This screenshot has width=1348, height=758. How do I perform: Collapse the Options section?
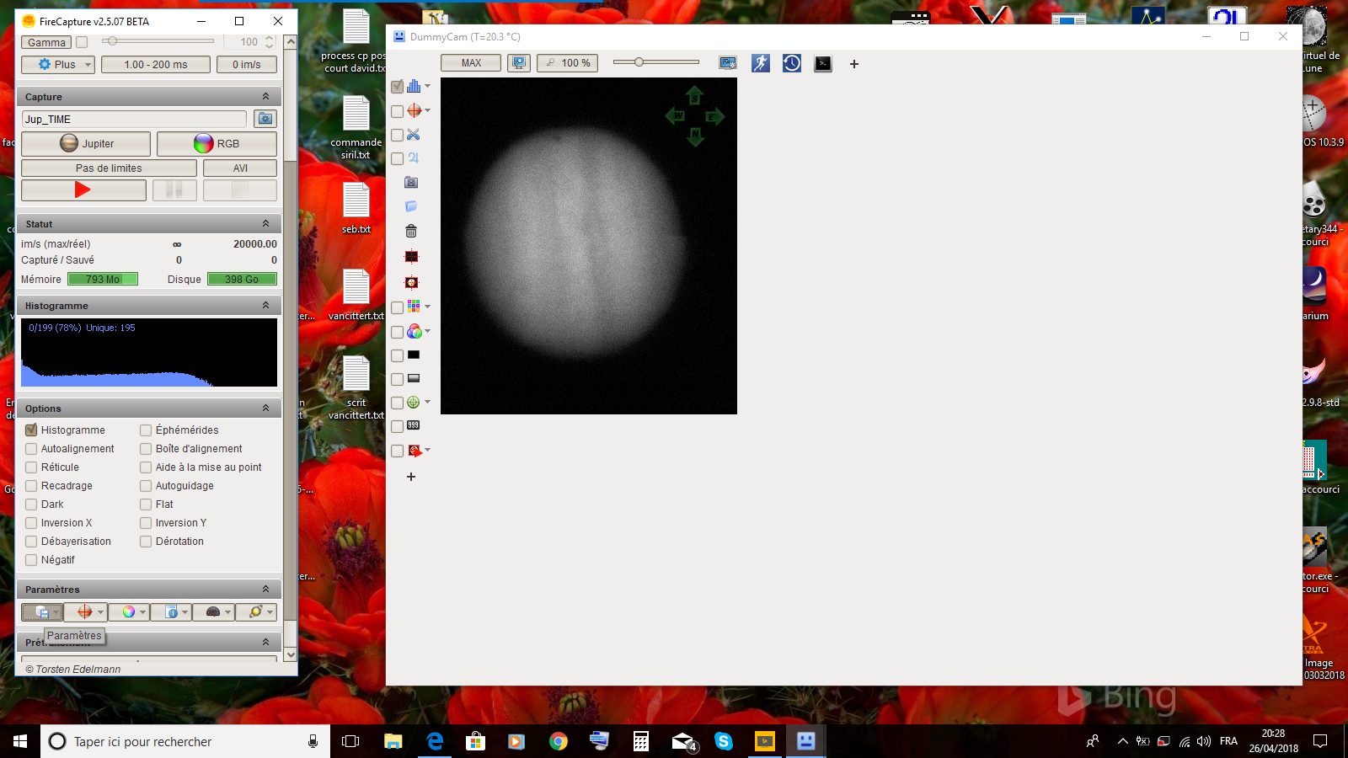pos(265,408)
